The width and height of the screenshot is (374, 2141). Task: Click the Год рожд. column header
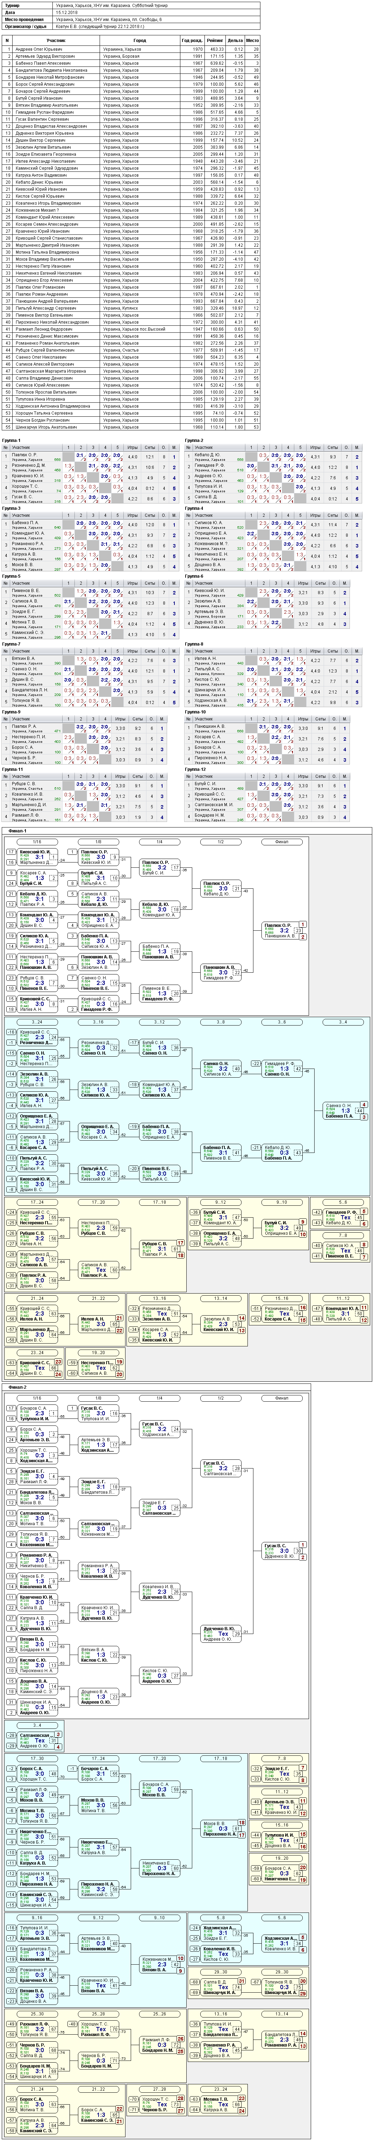coord(191,40)
